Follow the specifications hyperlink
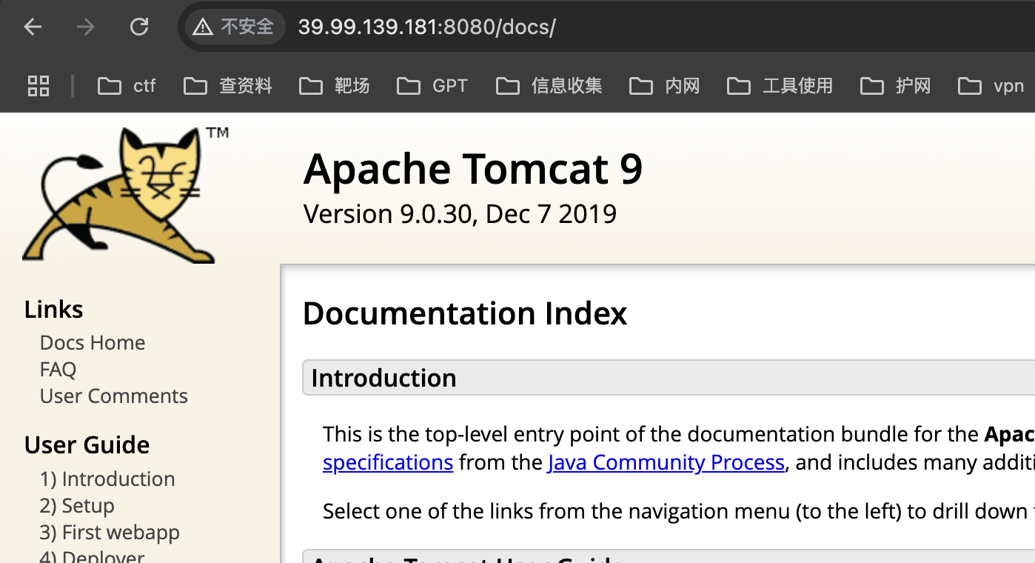The image size is (1035, 563). pos(388,462)
